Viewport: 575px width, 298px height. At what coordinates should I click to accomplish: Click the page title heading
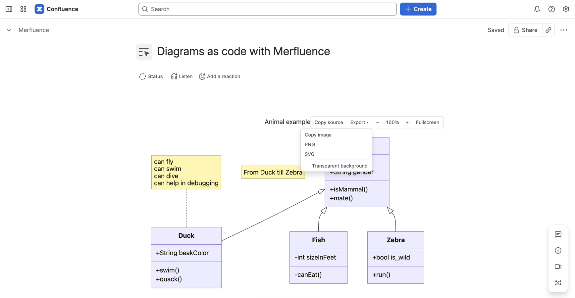(x=243, y=51)
